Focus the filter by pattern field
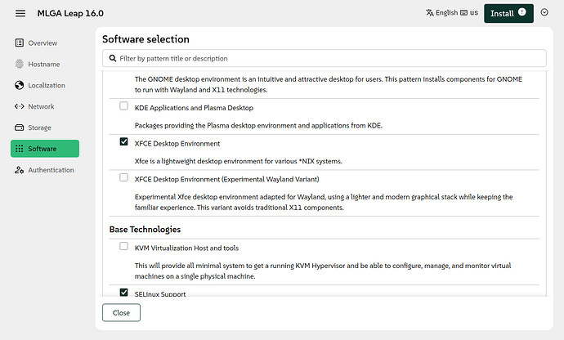This screenshot has height=340, width=564. (x=324, y=58)
